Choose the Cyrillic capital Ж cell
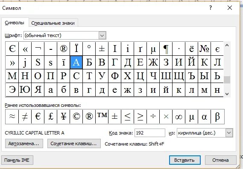243x169 pixels. tap(153, 63)
